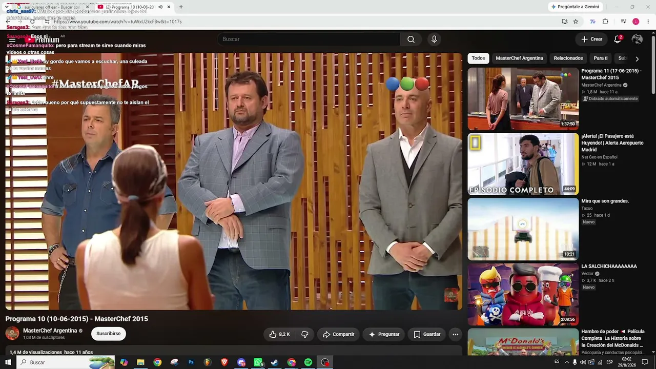656x369 pixels.
Task: Show more filter chips with arrow
Action: pos(637,58)
